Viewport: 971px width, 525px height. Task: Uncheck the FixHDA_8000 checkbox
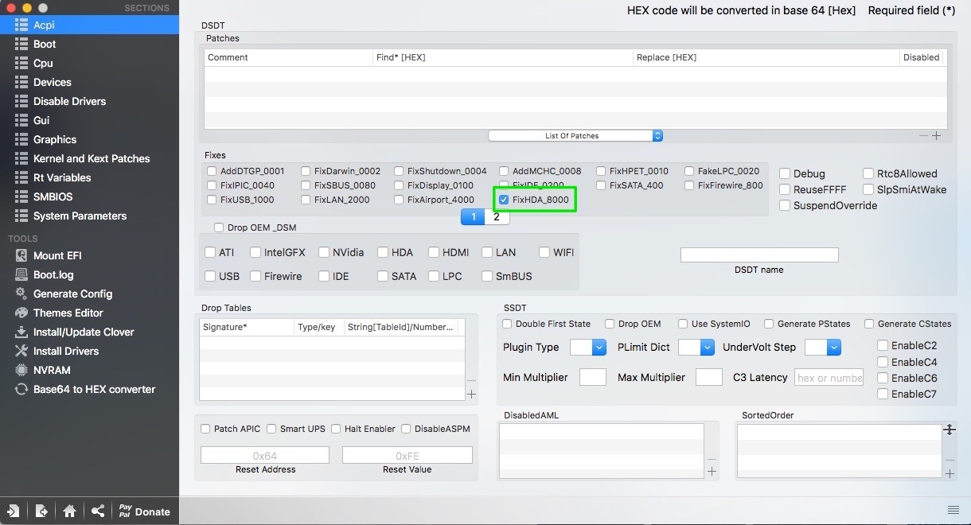[x=504, y=200]
